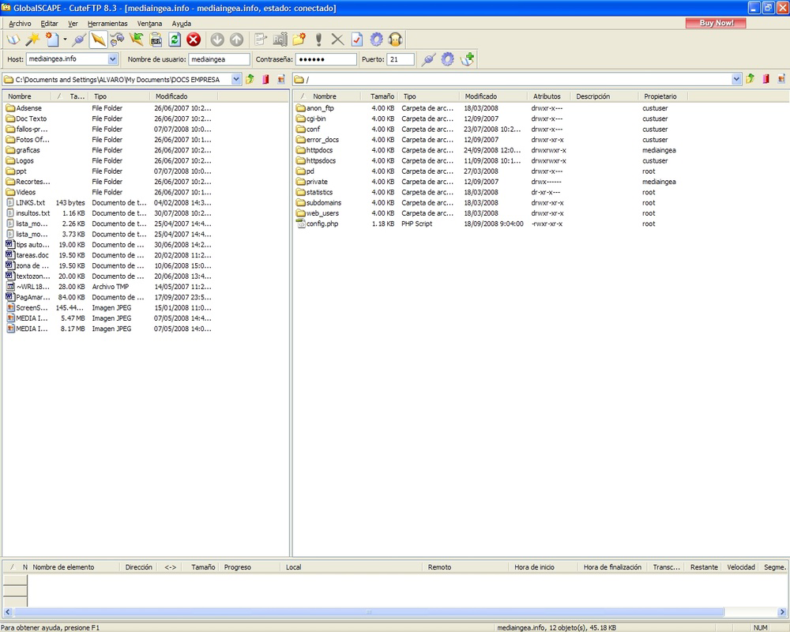Sort the local pane by Modificado column
Screen dimensions: 790x632
click(x=184, y=96)
